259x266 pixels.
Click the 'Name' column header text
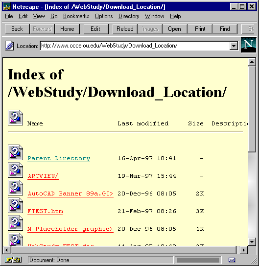pyautogui.click(x=35, y=123)
